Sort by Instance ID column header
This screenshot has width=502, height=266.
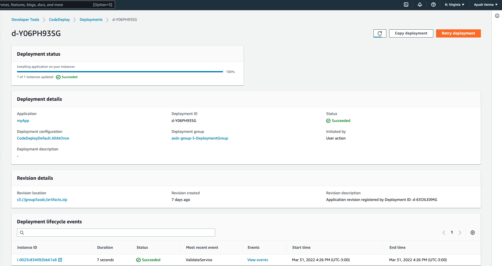click(x=27, y=248)
